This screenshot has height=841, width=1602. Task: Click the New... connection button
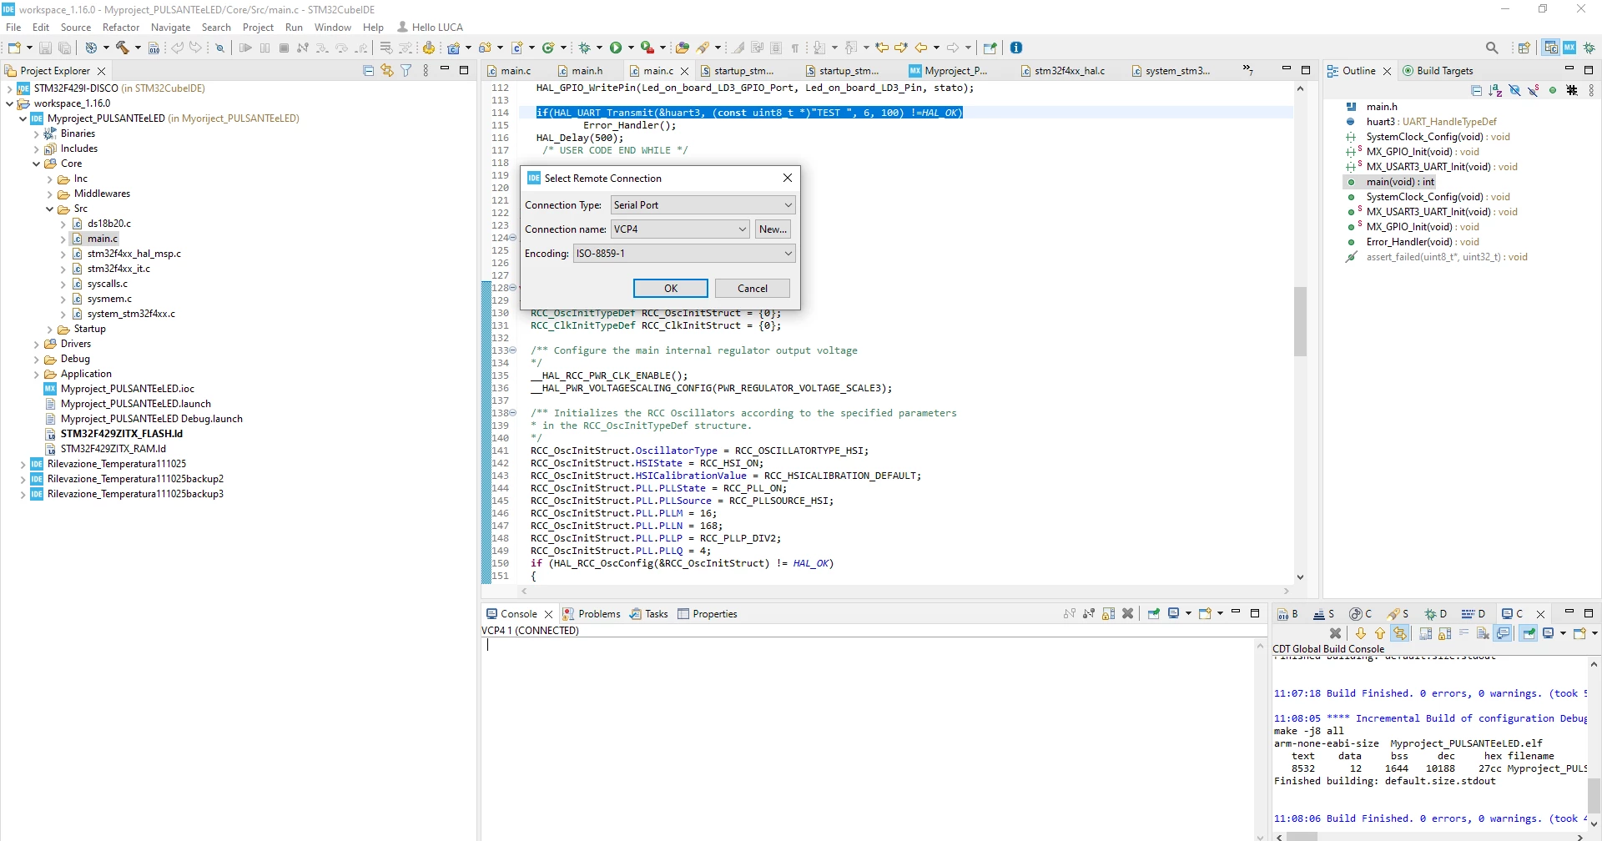coord(773,229)
